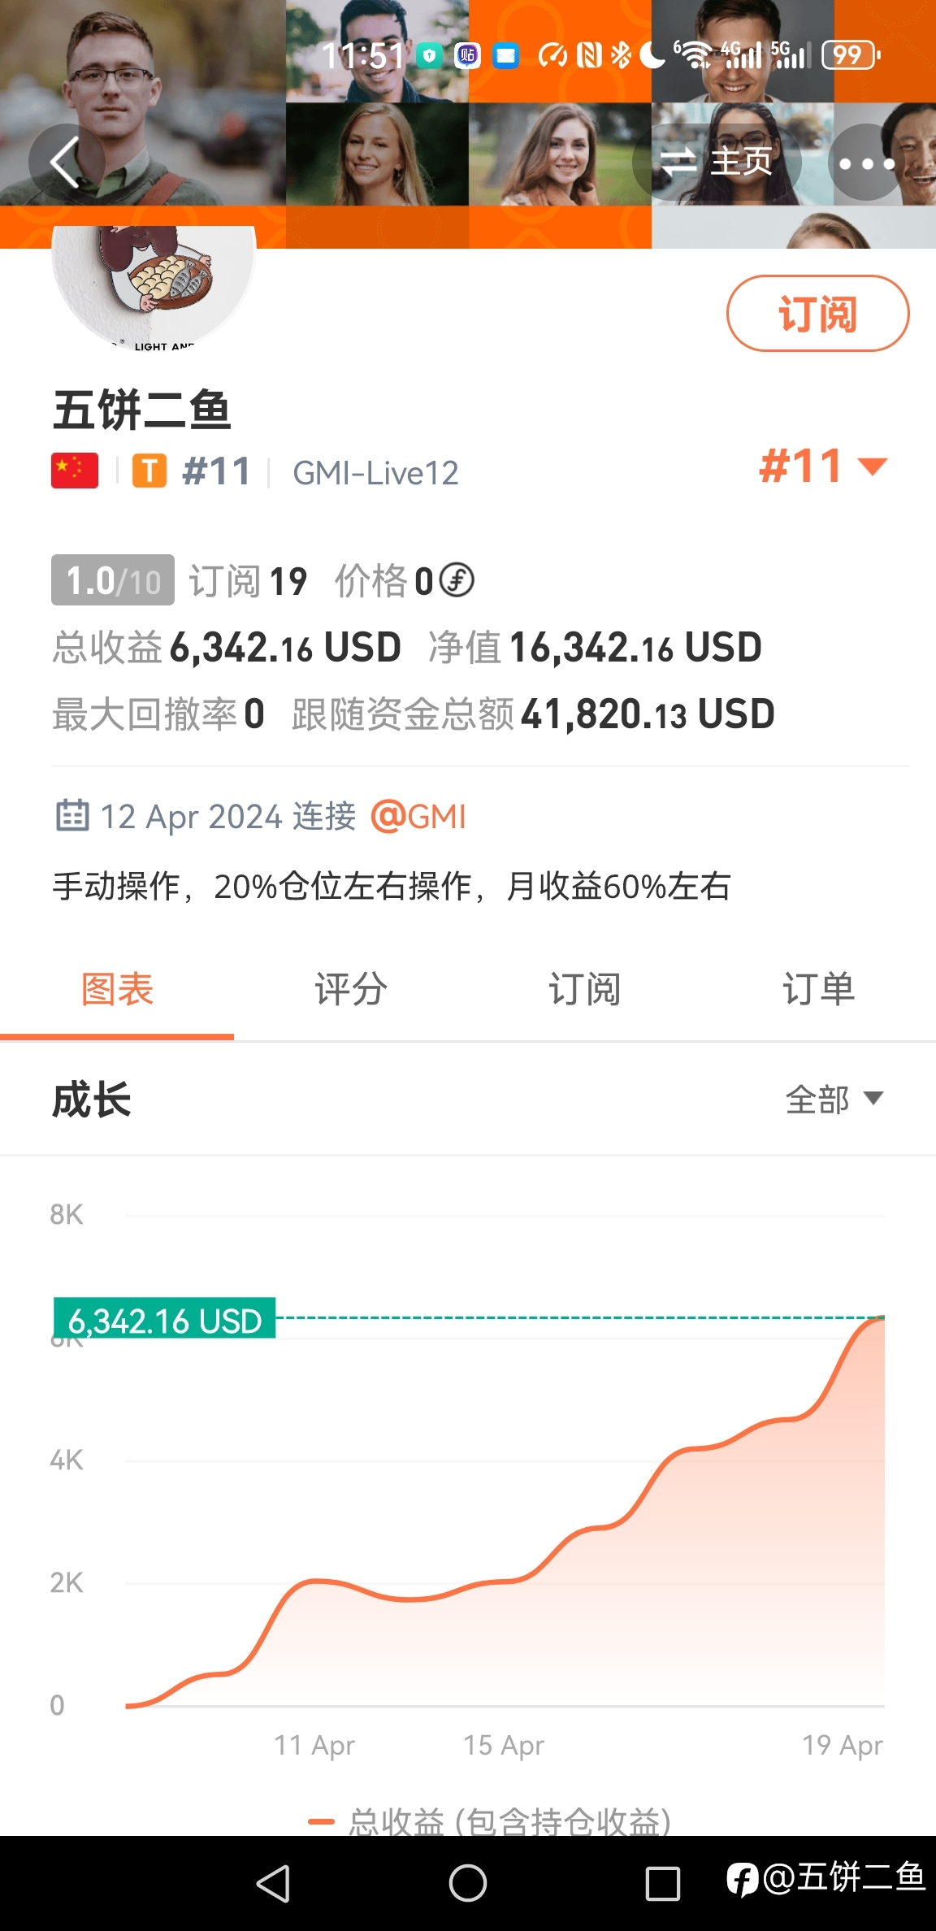This screenshot has height=1931, width=936.
Task: Switch to the 订阅 tab
Action: coord(585,990)
